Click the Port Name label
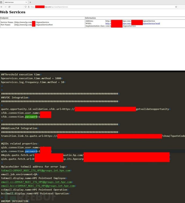 coord(6,25)
